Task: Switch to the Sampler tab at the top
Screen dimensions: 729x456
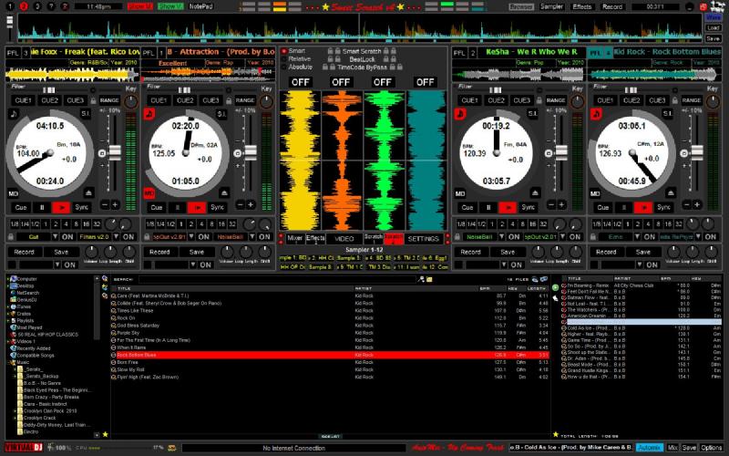Action: (552, 6)
